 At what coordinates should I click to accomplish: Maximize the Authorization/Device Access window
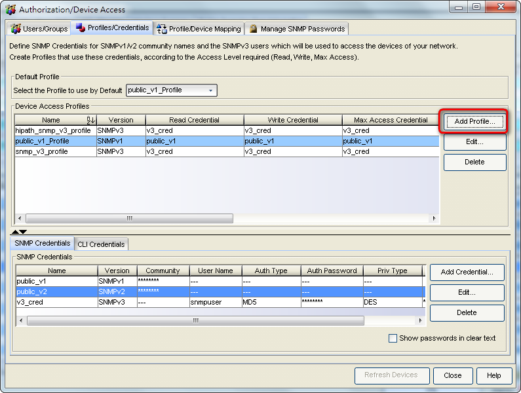tap(476, 7)
